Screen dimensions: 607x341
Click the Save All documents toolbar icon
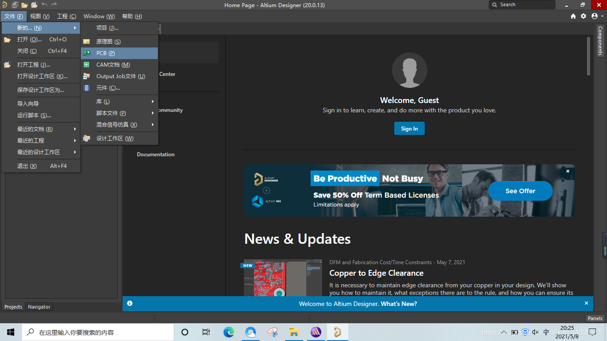[15, 5]
